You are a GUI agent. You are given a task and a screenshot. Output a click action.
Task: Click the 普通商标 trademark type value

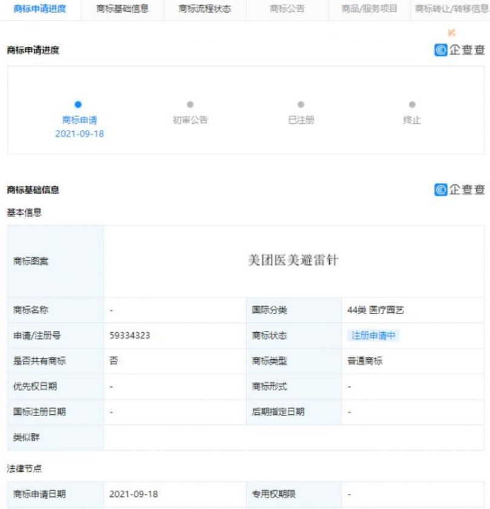[x=365, y=361]
